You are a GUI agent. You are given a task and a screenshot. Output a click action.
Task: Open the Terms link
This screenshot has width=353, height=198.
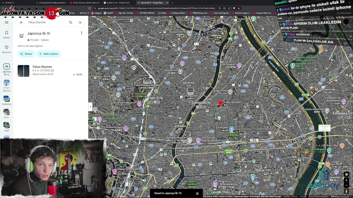click(295, 196)
